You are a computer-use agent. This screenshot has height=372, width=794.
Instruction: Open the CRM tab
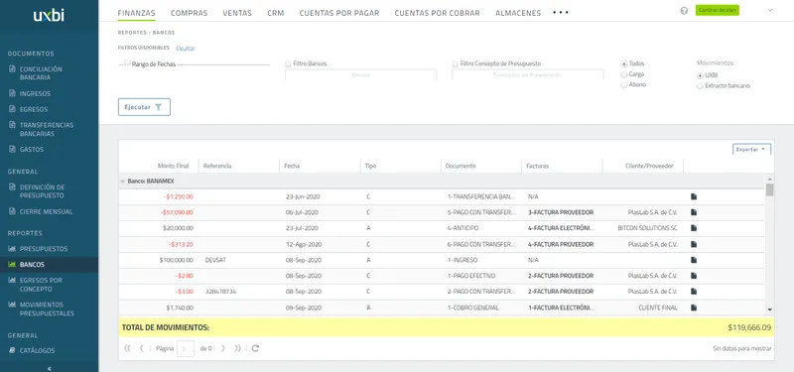click(x=276, y=13)
